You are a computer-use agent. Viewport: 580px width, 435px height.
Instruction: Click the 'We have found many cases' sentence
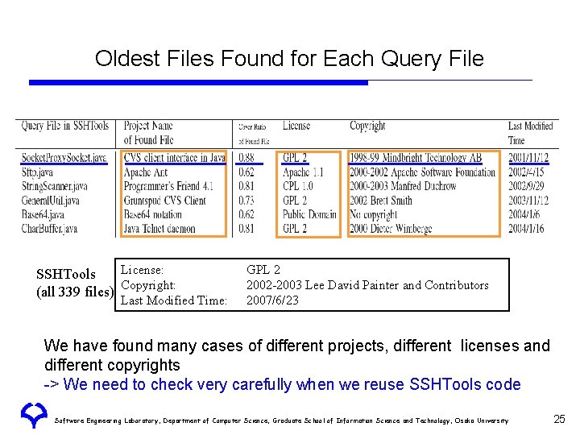pyautogui.click(x=296, y=355)
